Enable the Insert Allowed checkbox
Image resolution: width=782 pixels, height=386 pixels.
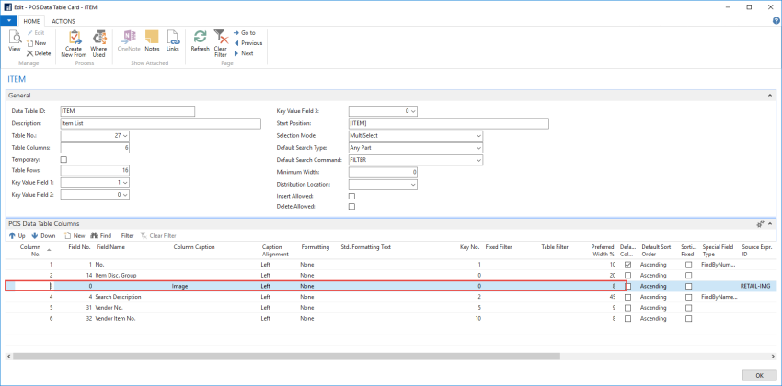click(351, 197)
